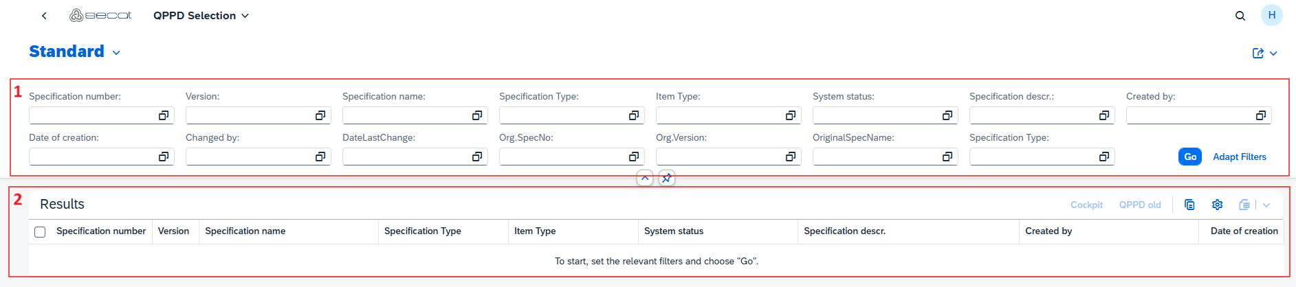The image size is (1296, 287).
Task: Click the System status column header
Action: coord(674,231)
